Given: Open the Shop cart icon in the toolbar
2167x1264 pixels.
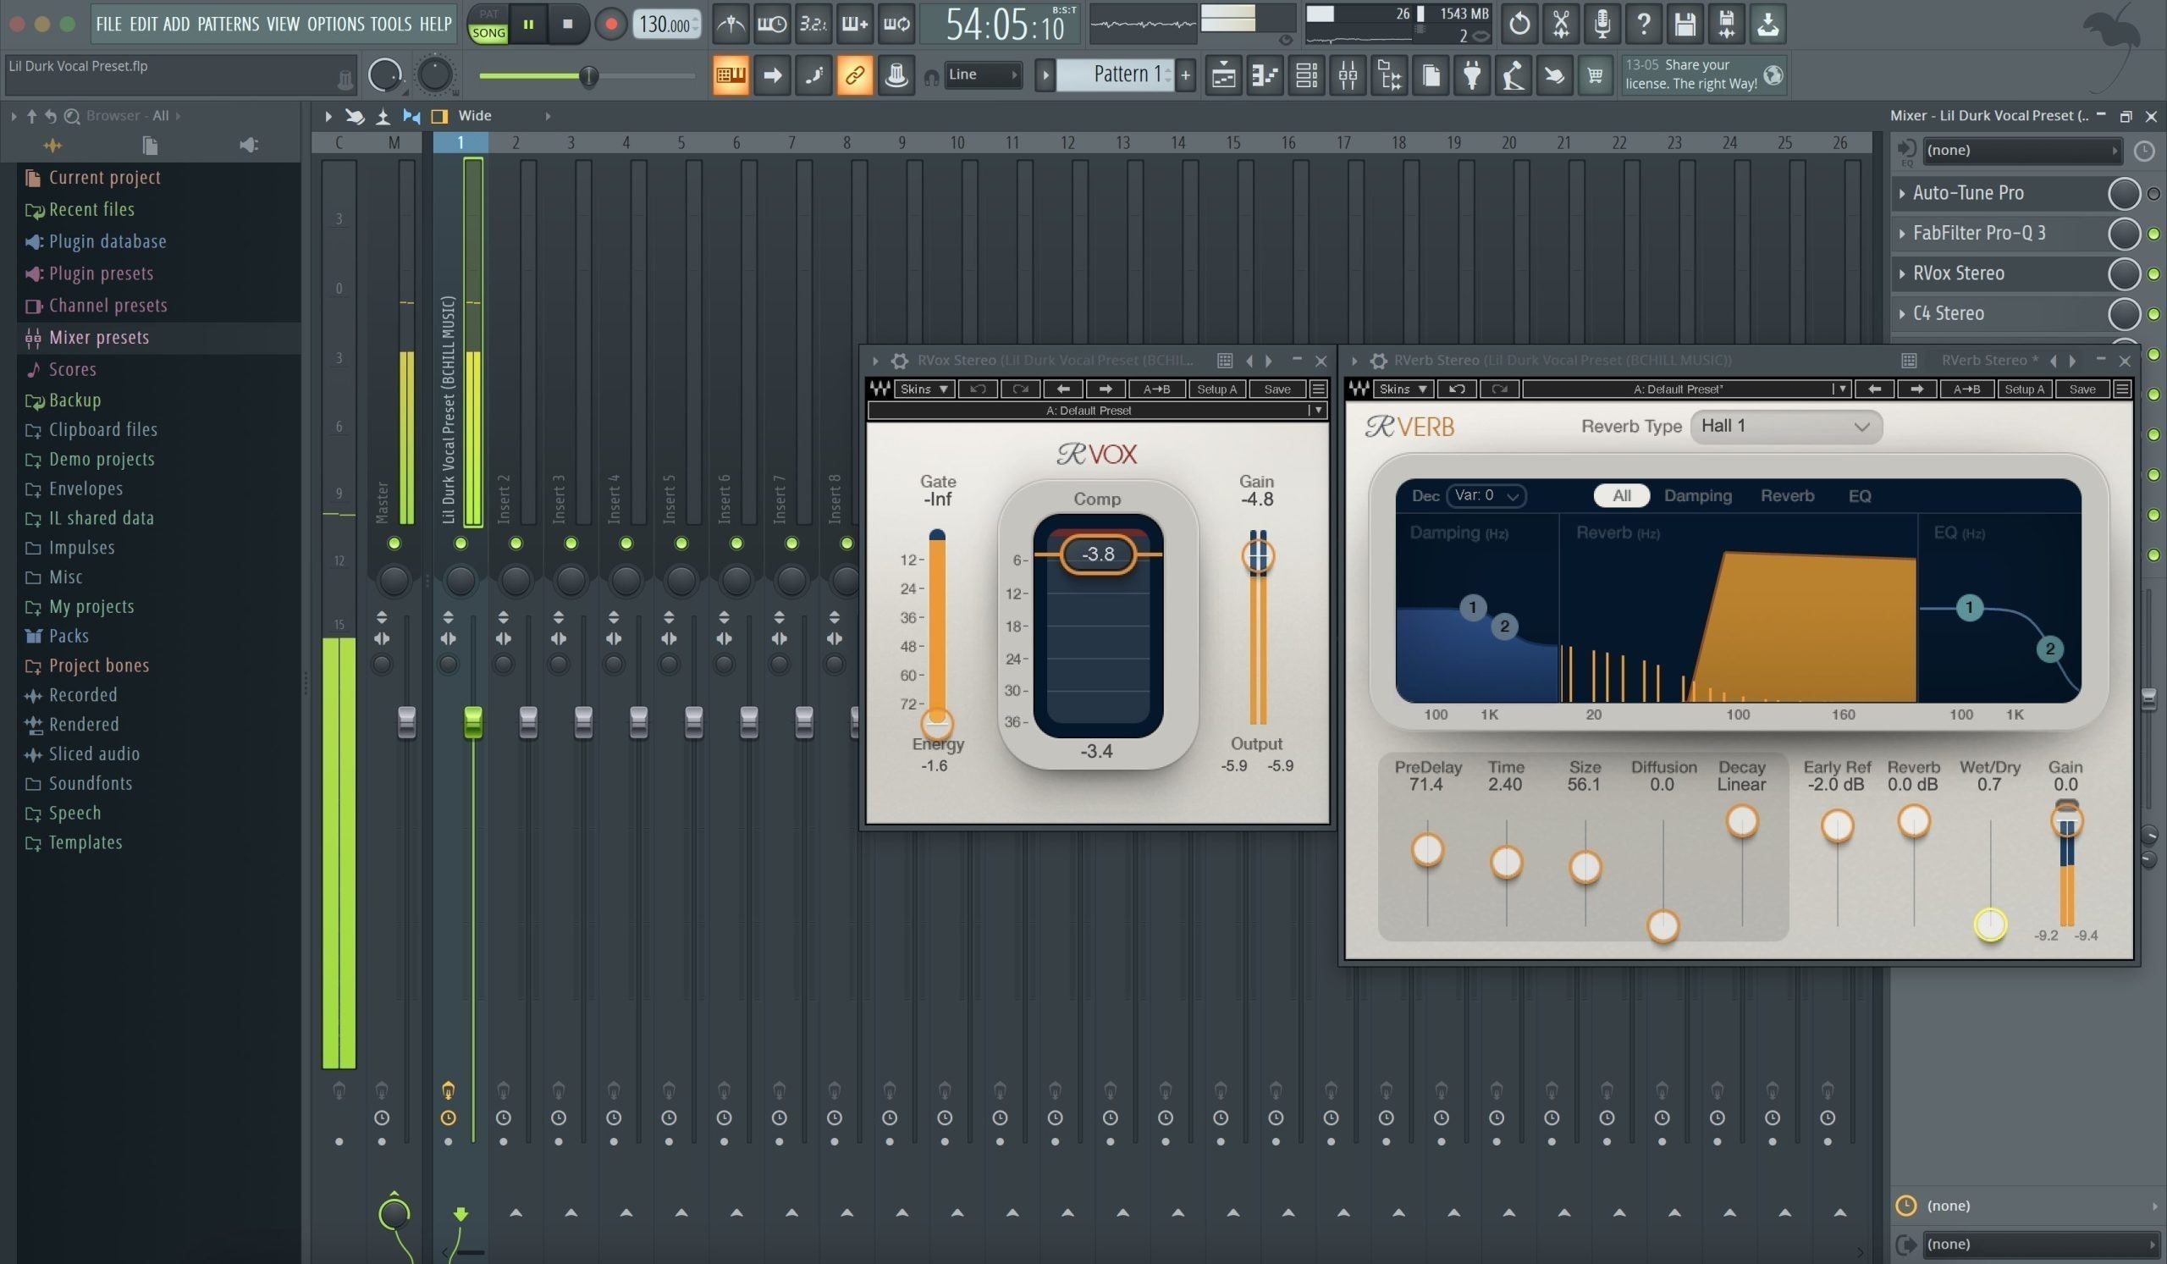Looking at the screenshot, I should click(x=1595, y=75).
